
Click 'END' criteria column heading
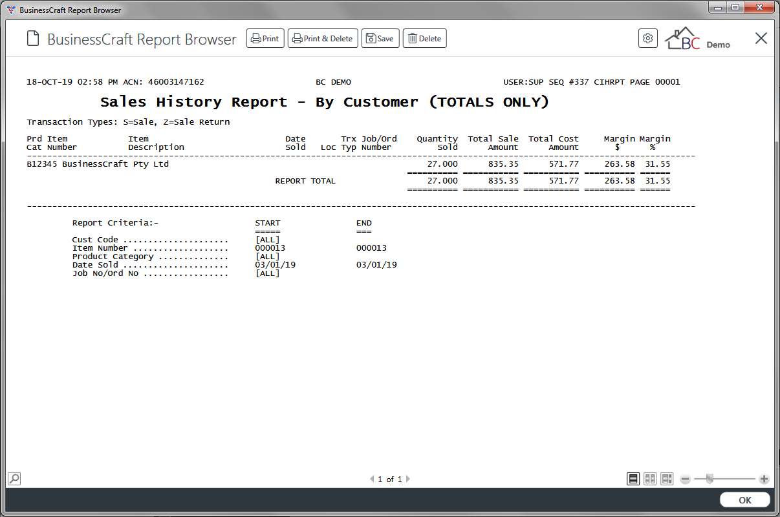tap(363, 223)
